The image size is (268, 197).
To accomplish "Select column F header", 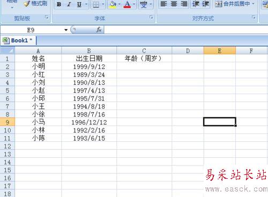I will 251,51.
